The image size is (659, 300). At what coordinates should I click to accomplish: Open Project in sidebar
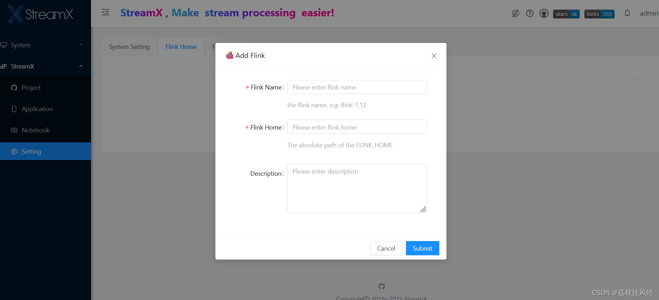click(45, 88)
